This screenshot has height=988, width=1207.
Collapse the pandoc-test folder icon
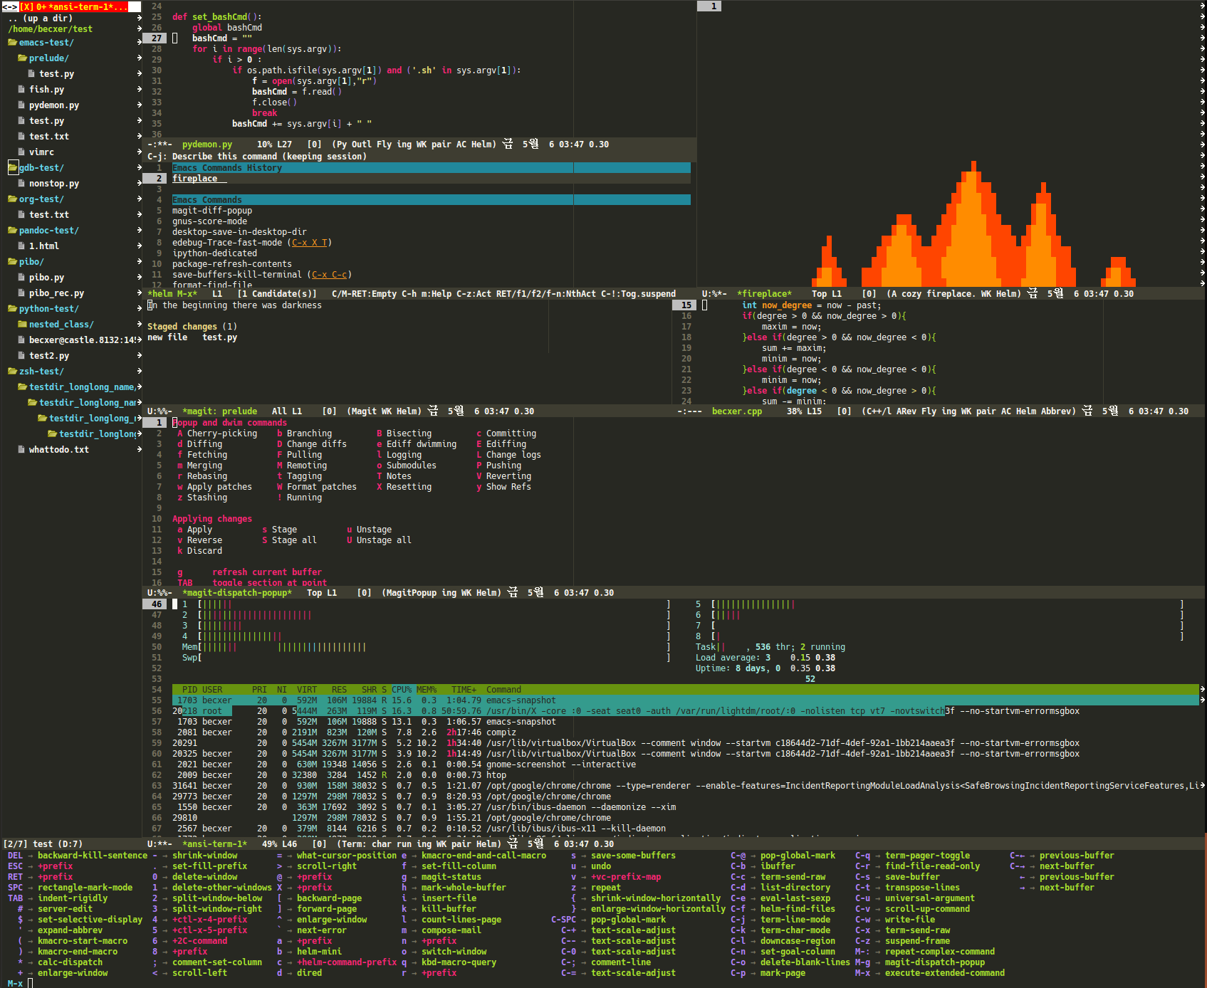(13, 231)
